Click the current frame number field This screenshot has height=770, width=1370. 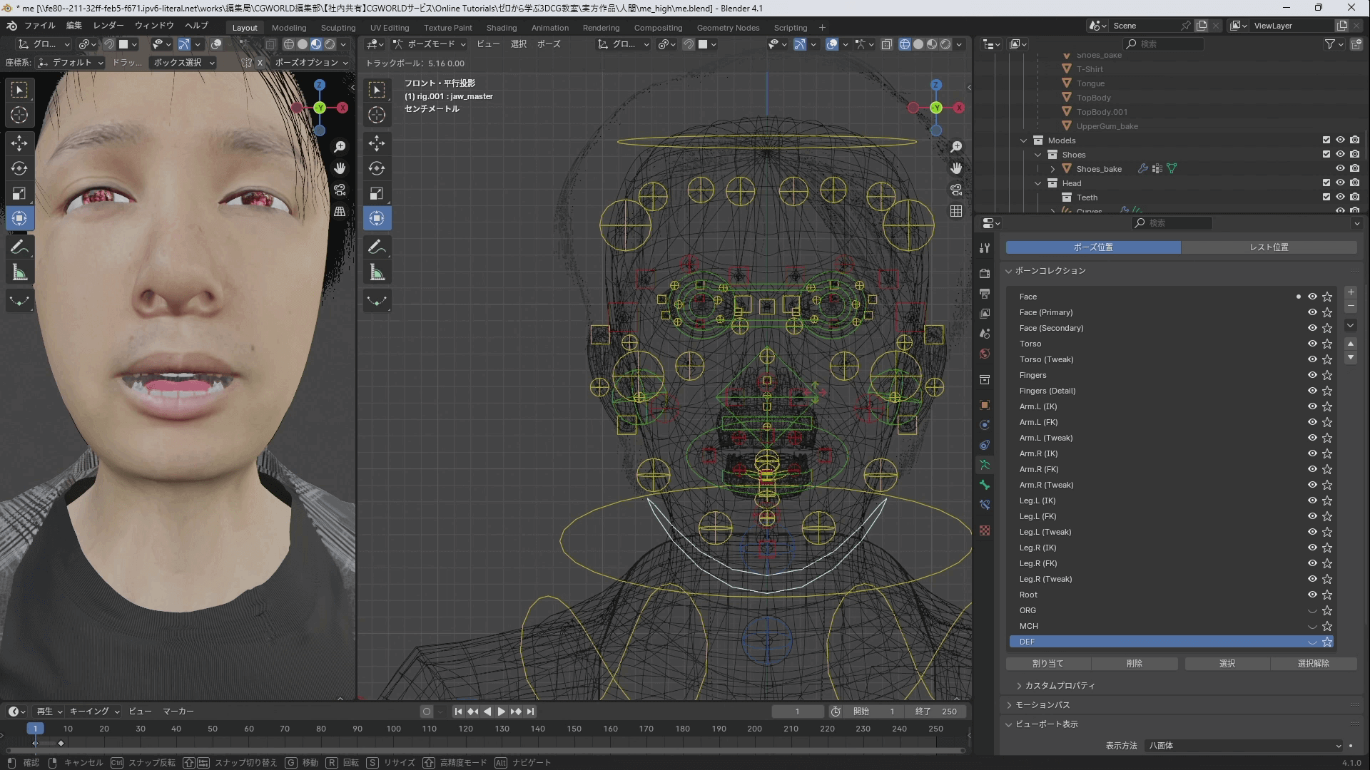pos(798,712)
